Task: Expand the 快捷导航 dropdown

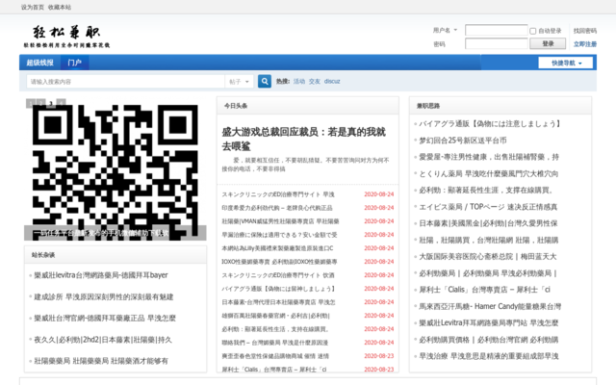Action: [x=566, y=63]
